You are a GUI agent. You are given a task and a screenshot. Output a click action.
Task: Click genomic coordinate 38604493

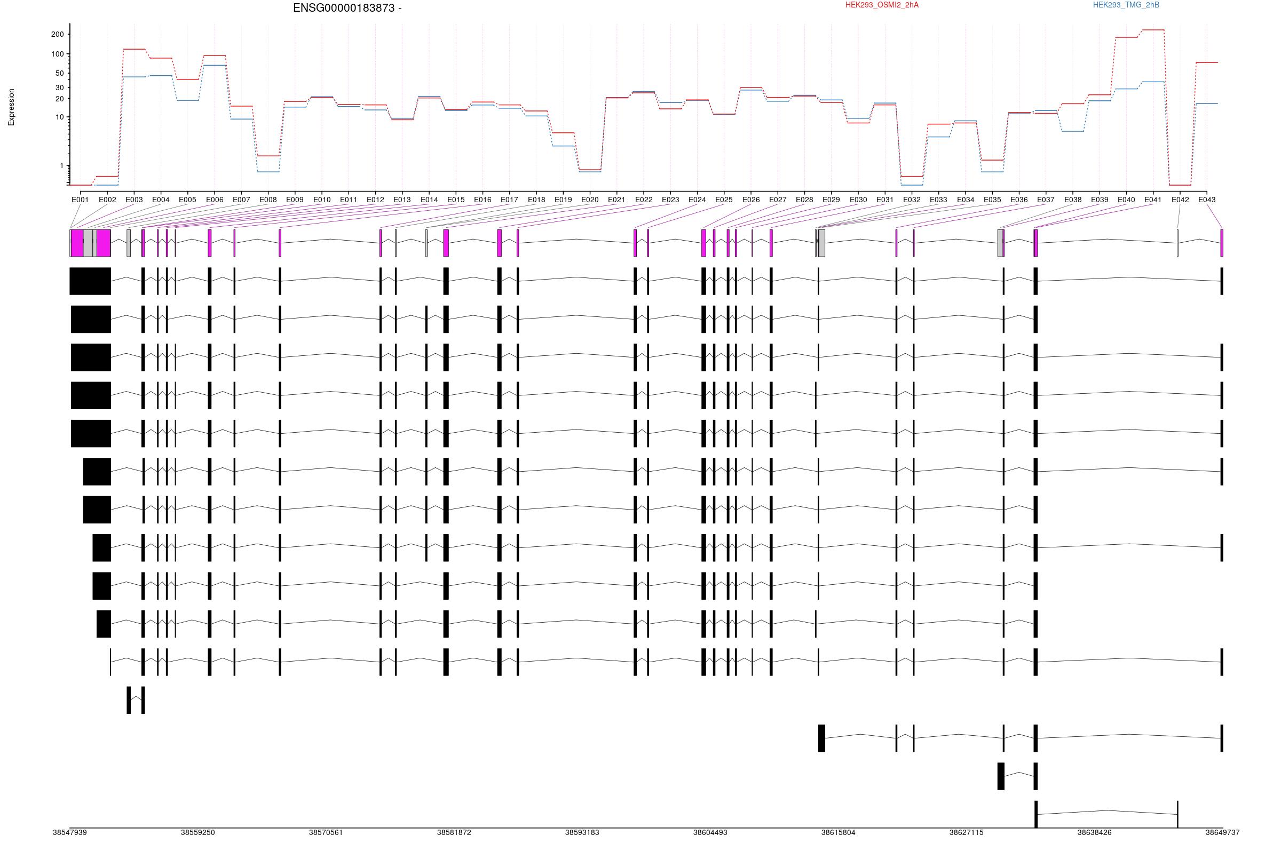pyautogui.click(x=710, y=833)
